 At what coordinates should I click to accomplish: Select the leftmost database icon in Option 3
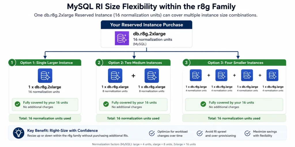(x=196, y=75)
